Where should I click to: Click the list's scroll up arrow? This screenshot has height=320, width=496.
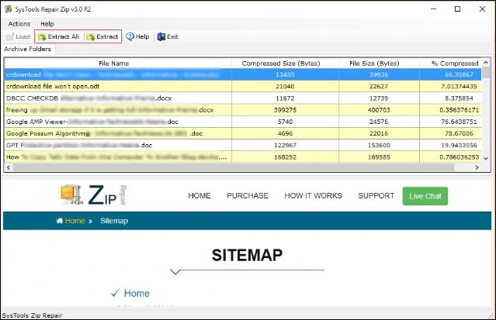coord(486,63)
